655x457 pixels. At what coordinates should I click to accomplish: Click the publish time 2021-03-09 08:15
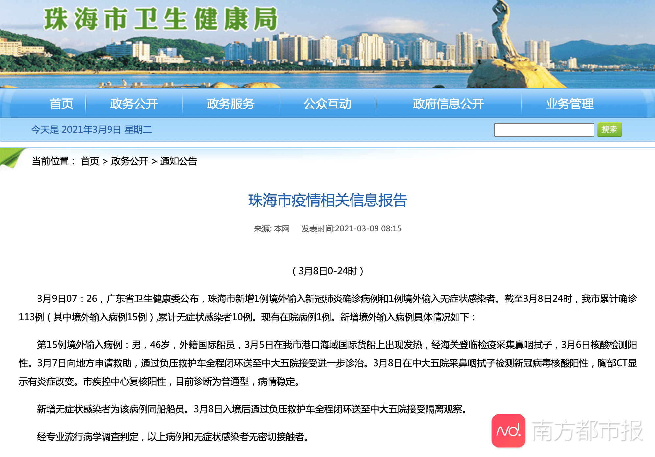click(368, 229)
